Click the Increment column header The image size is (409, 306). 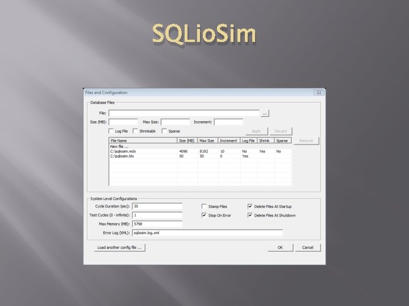pos(229,141)
